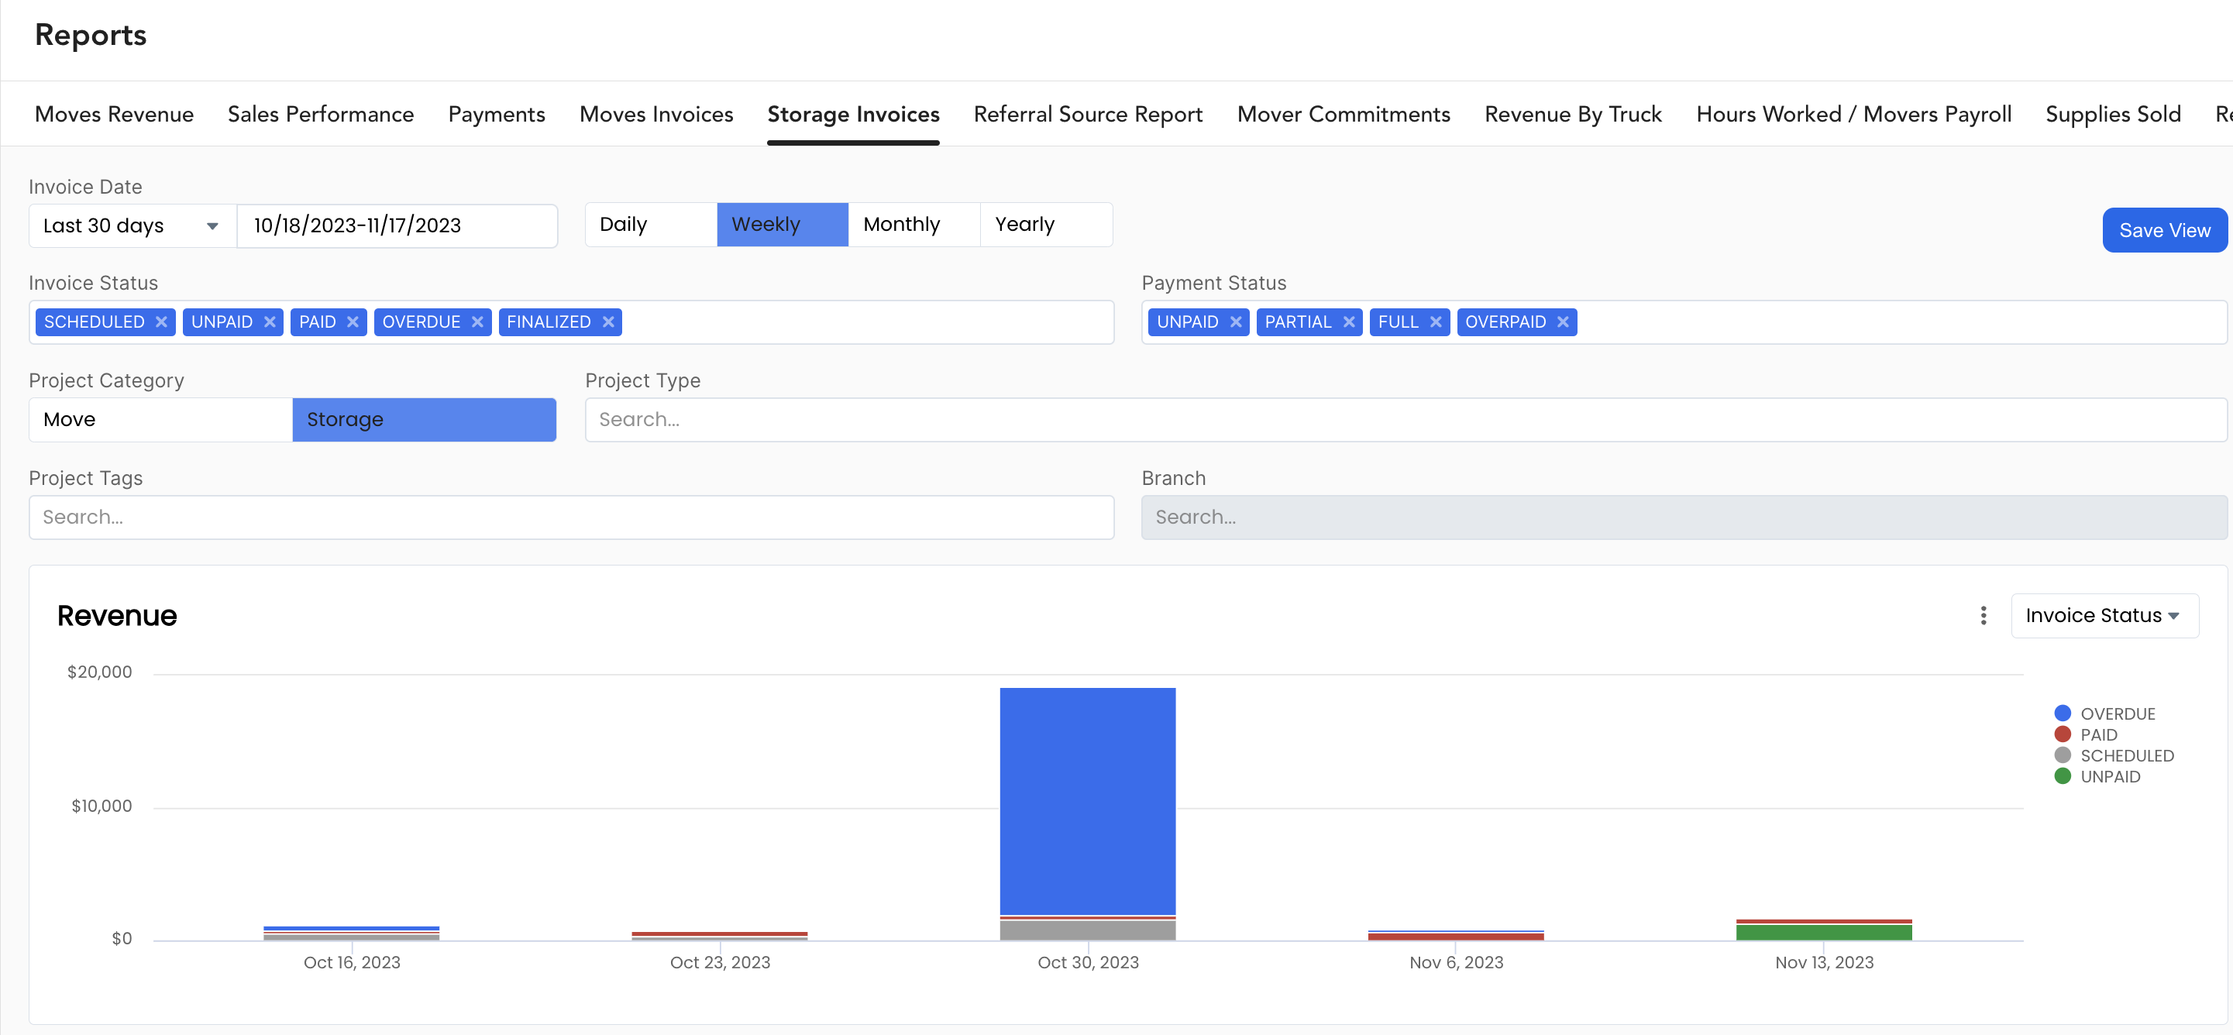Click the Nov 13, 2023 axis label
2233x1035 pixels.
coord(1824,962)
